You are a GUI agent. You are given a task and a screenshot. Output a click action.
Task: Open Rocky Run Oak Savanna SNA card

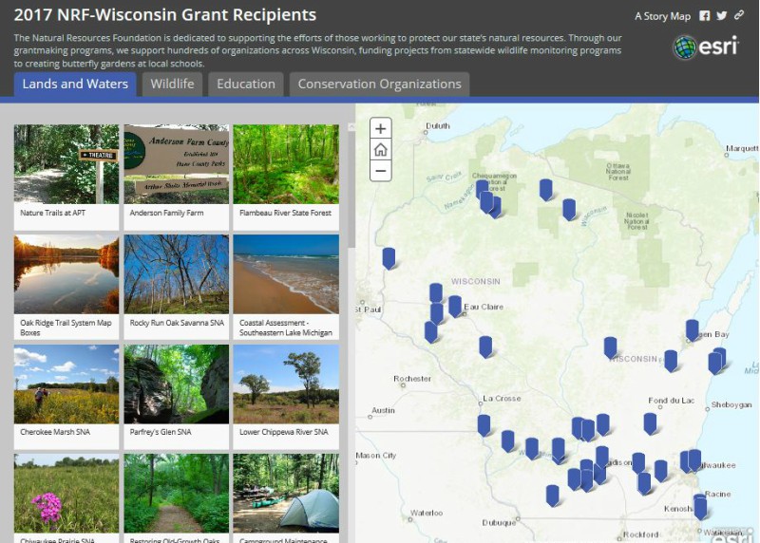tap(177, 287)
